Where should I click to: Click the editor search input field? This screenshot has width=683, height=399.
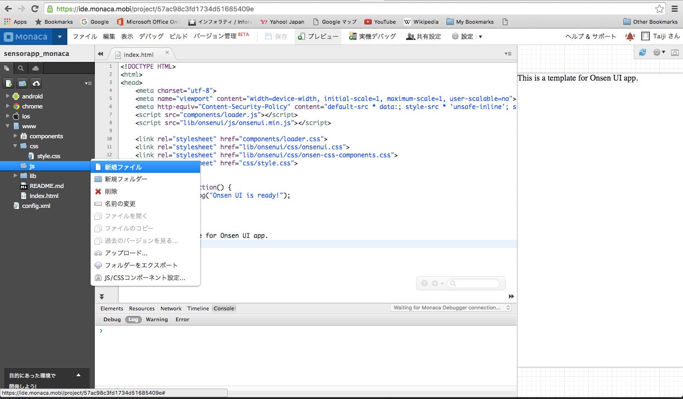pyautogui.click(x=473, y=283)
